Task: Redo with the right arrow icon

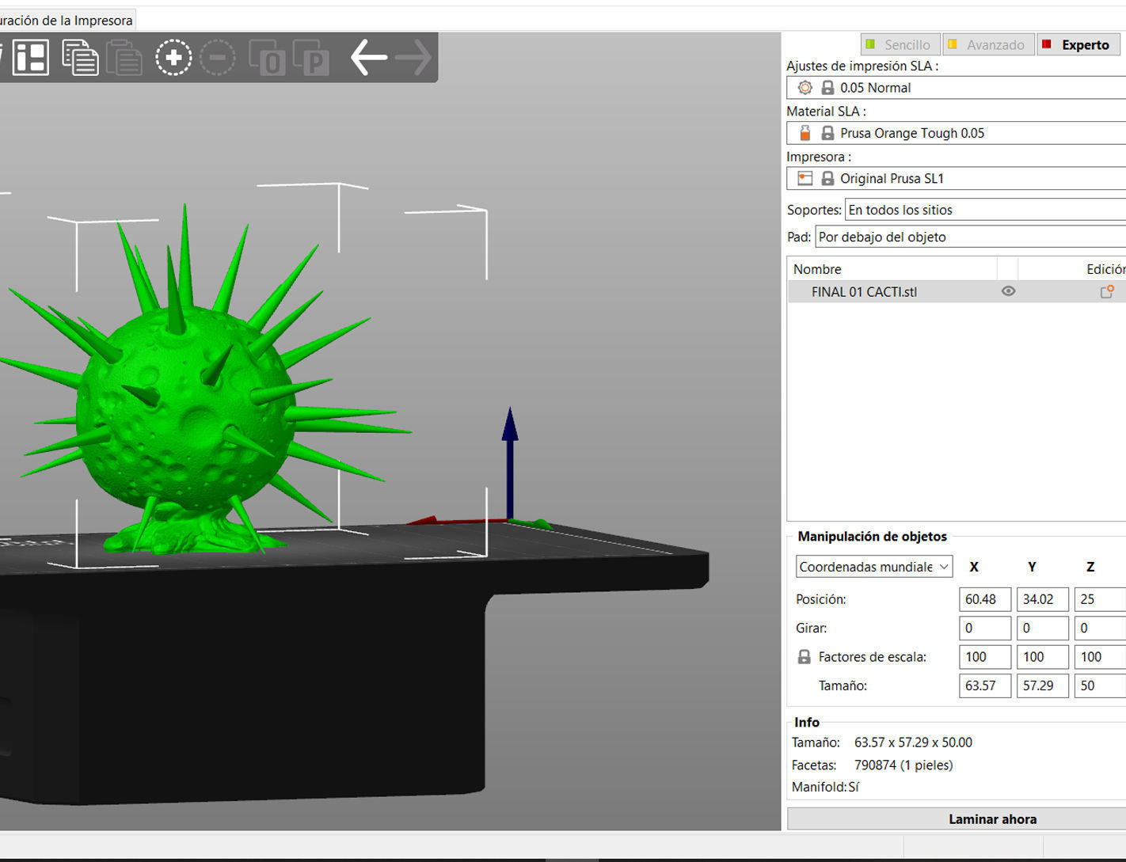Action: pos(413,58)
